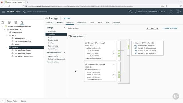Open a new browser tab

coord(27,2)
